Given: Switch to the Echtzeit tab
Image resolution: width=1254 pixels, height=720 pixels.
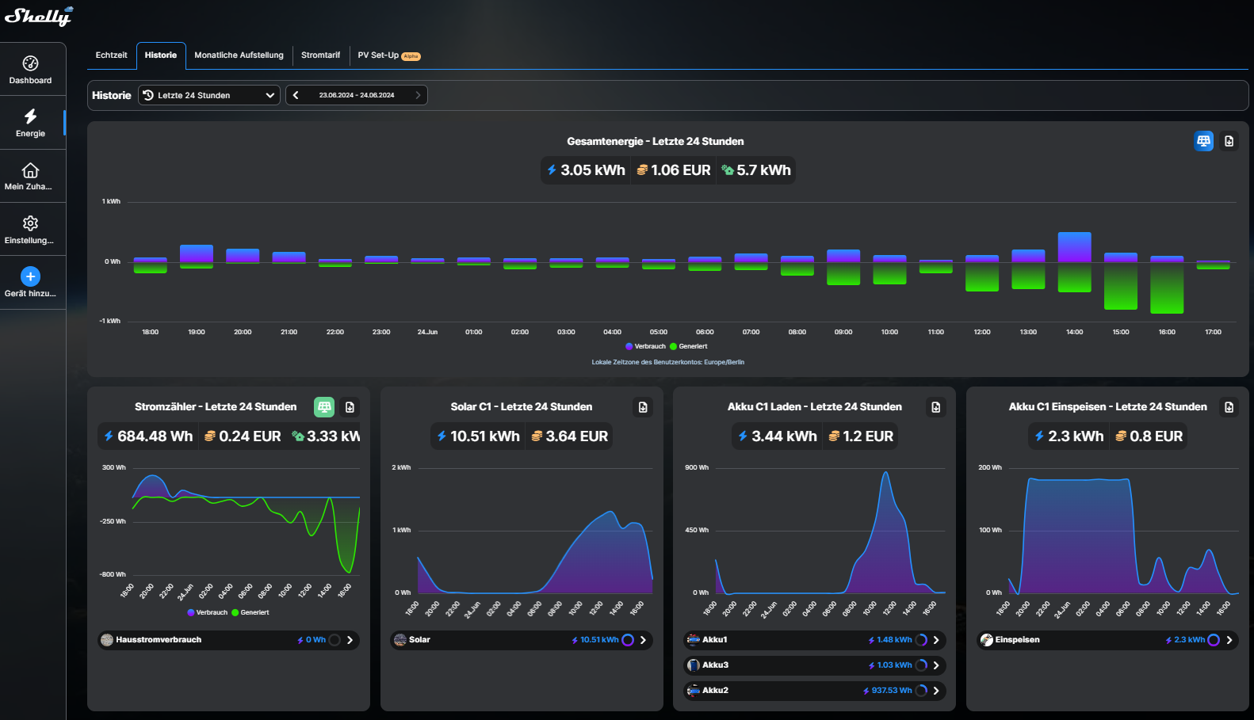Looking at the screenshot, I should click(x=111, y=55).
